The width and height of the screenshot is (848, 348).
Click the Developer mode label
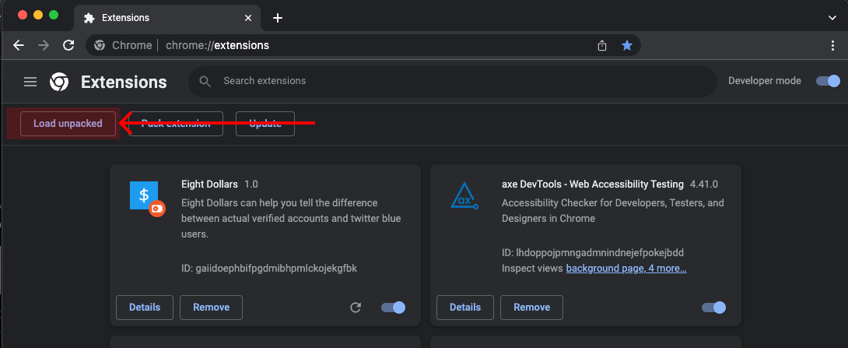[765, 81]
